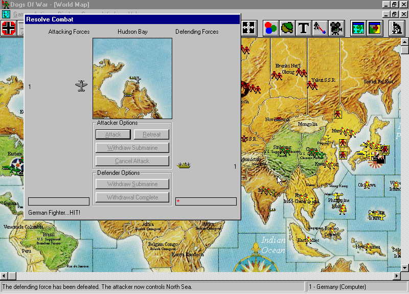Image resolution: width=409 pixels, height=294 pixels.
Task: Click the yellow soldiers in Manchuria
Action: 348,132
